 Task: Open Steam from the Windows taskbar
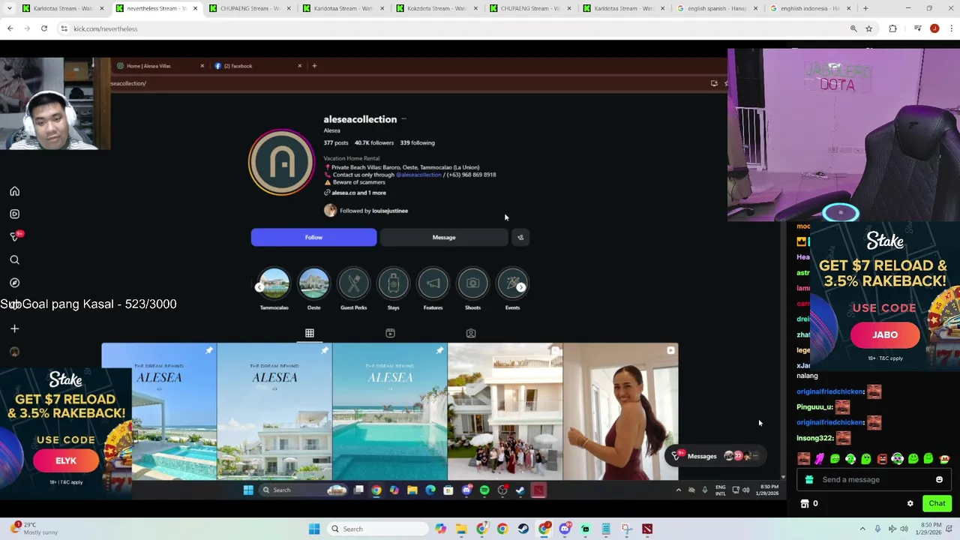click(x=523, y=529)
